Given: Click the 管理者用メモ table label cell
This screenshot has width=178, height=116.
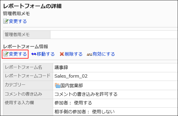Looking at the screenshot, I should [x=27, y=35].
